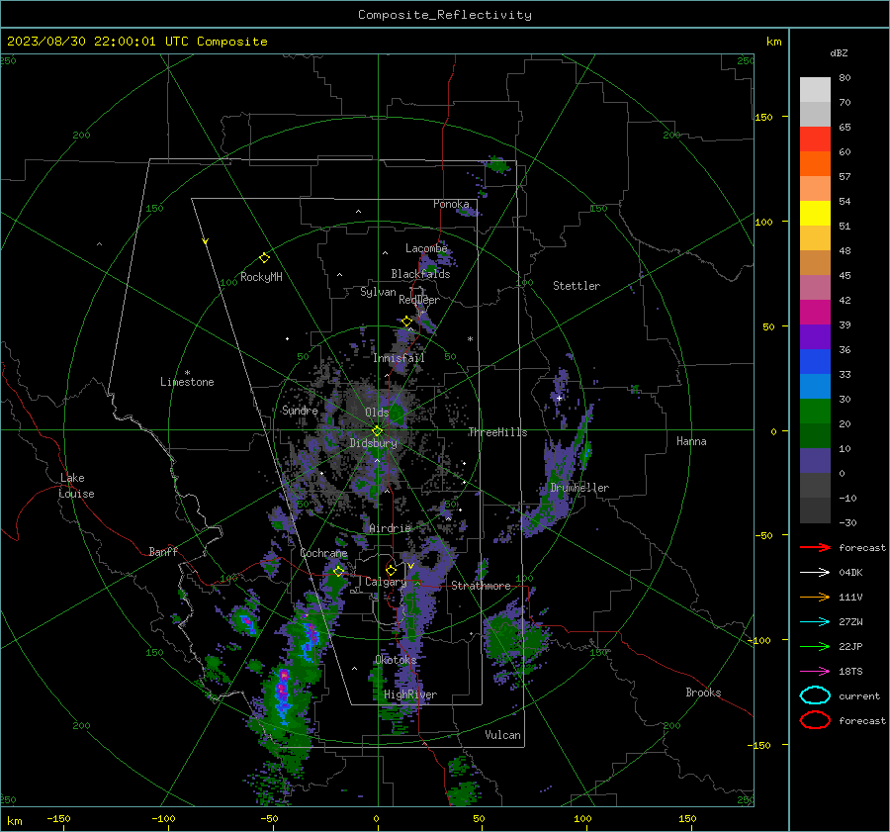Click the Blackfalds label
Image resolution: width=890 pixels, height=832 pixels.
pyautogui.click(x=420, y=274)
